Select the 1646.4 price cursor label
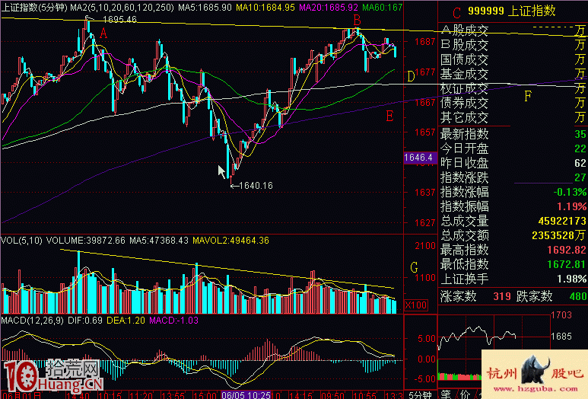588x399 pixels. click(421, 158)
